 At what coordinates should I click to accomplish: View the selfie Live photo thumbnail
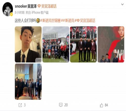(28, 44)
